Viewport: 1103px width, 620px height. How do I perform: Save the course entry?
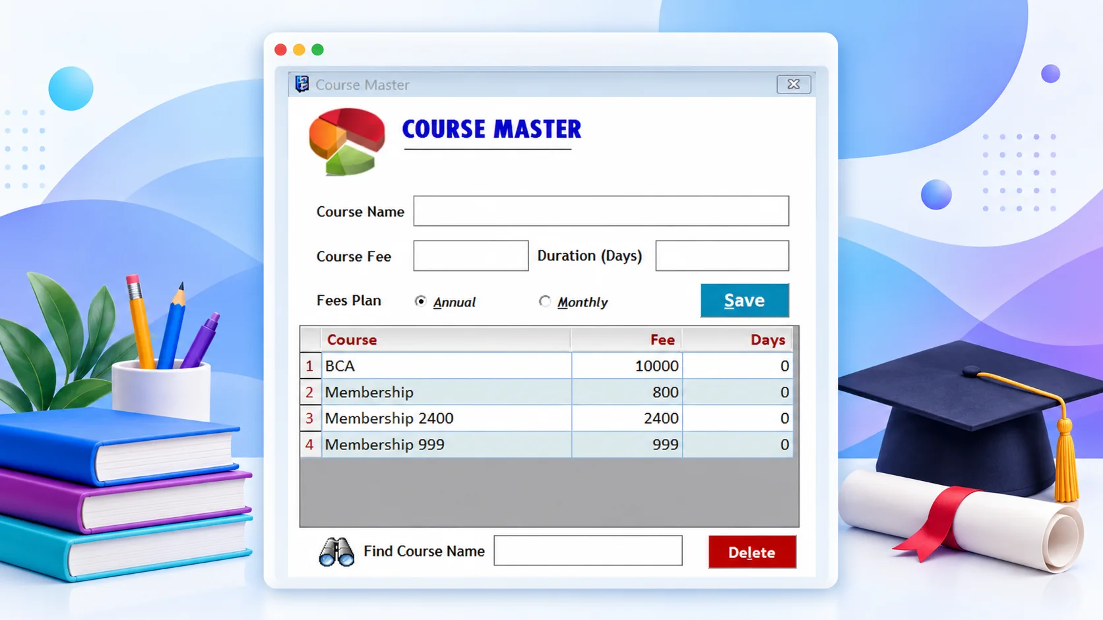click(745, 300)
